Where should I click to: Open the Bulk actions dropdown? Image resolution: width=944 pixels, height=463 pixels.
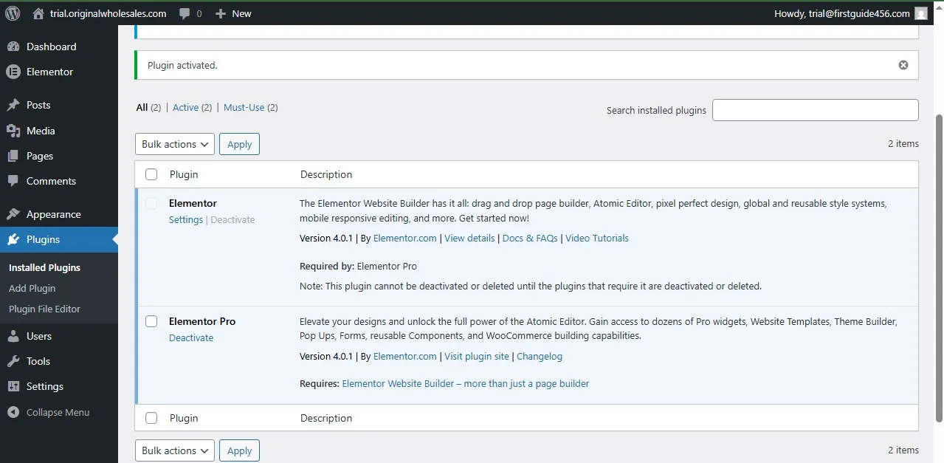[174, 143]
